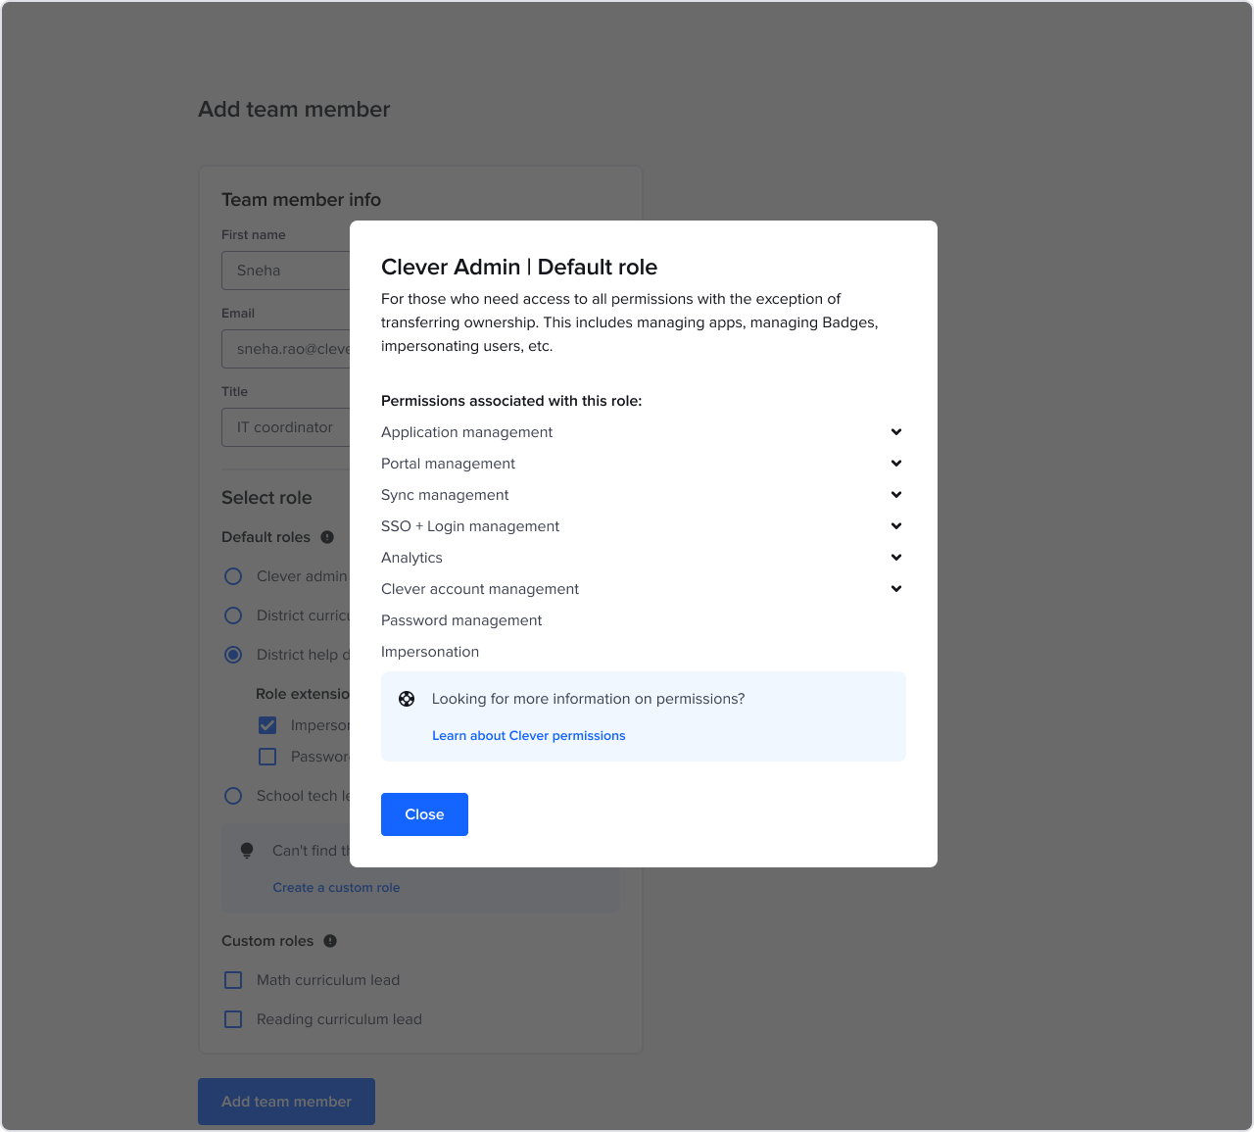Click the First name field containing Sneha
This screenshot has height=1132, width=1254.
[x=286, y=271]
